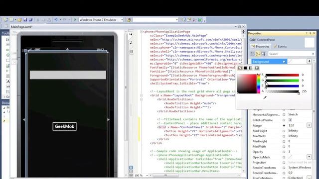Screen dimensions: 319x179
Task: Click the Save All toolbar icon
Action: 31,20
